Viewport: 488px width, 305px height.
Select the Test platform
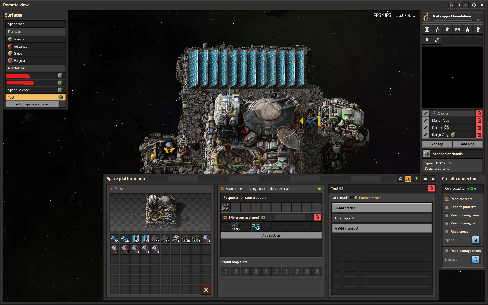tap(36, 97)
